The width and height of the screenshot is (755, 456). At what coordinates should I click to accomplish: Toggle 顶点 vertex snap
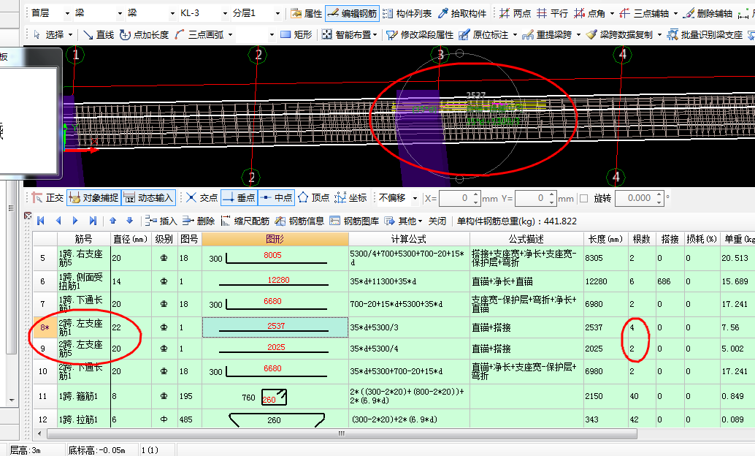coord(313,198)
